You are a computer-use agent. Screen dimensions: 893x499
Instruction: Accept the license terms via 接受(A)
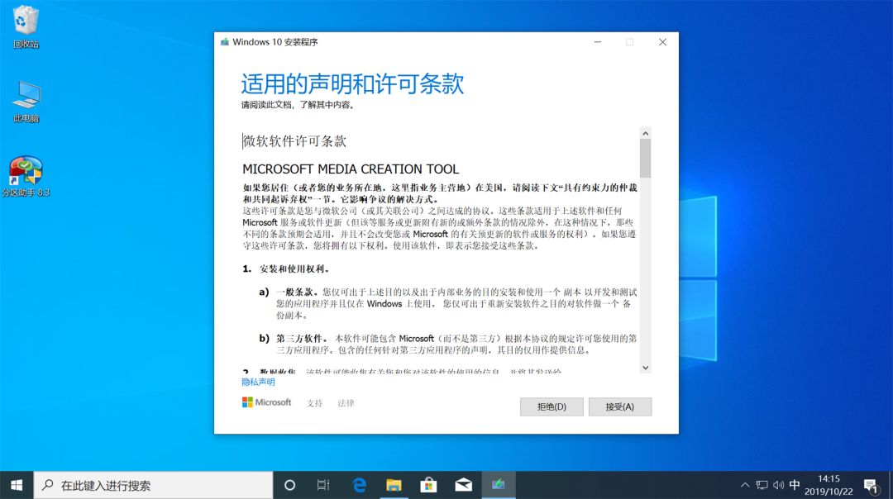click(620, 406)
